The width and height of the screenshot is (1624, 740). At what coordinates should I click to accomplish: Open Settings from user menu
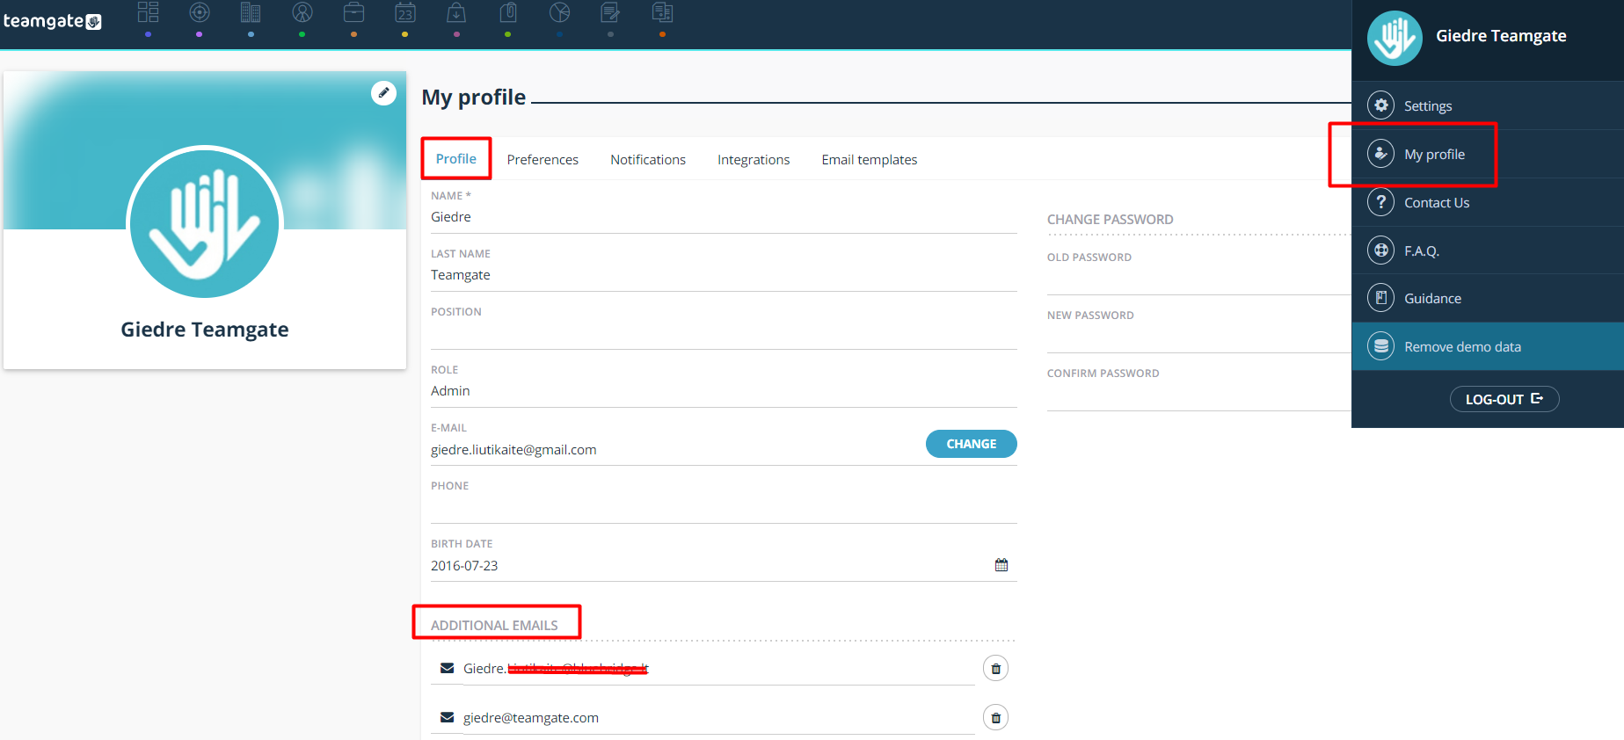tap(1488, 105)
